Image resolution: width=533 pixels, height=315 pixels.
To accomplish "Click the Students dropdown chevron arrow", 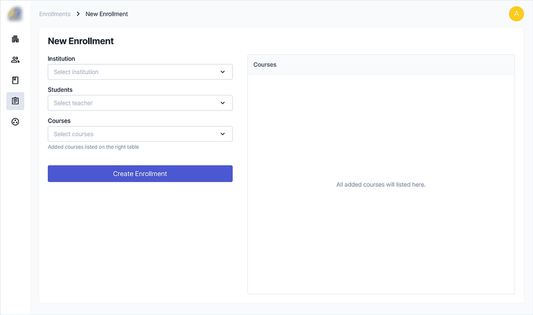I will pyautogui.click(x=223, y=103).
